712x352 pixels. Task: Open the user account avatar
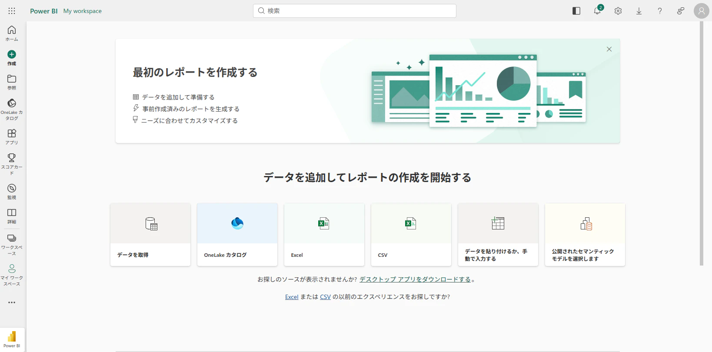pos(702,11)
